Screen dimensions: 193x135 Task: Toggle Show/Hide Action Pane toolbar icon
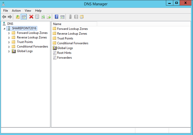point(62,17)
